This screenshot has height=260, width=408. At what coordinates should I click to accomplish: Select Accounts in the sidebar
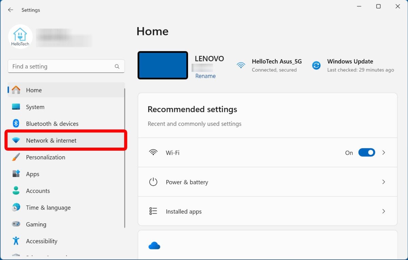click(38, 191)
